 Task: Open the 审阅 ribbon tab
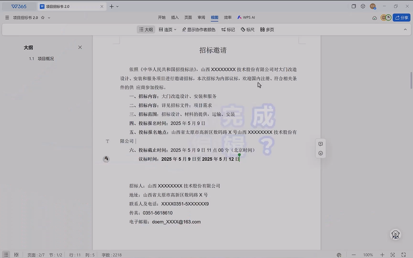[x=201, y=18]
